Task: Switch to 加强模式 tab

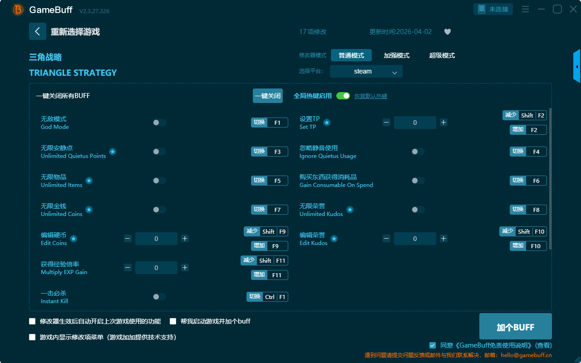Action: [396, 55]
